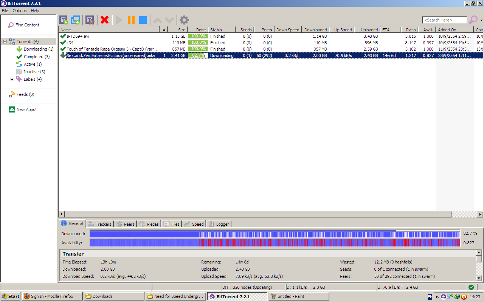Click the green checkmark beside IPTD694.avi
This screenshot has width=484, height=302.
coord(63,36)
